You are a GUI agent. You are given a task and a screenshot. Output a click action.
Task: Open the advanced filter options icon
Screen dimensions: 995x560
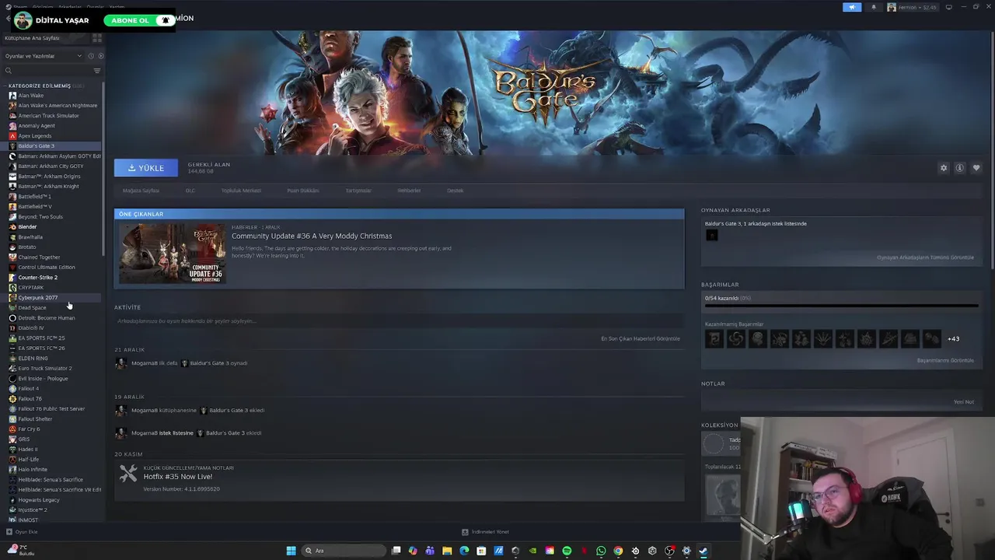click(97, 71)
